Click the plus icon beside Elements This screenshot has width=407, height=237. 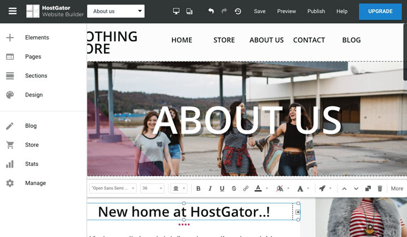coord(10,38)
